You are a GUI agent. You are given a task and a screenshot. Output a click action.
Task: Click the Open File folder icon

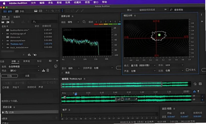(3, 22)
